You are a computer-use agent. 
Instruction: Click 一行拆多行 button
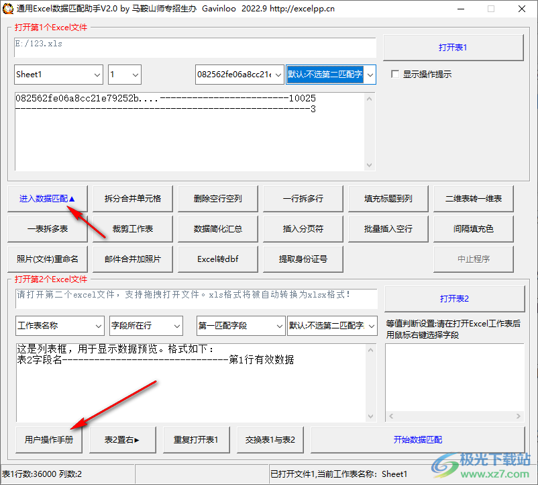pyautogui.click(x=303, y=199)
